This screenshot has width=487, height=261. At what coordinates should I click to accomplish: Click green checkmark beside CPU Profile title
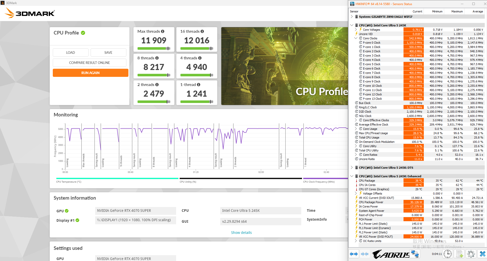click(83, 33)
